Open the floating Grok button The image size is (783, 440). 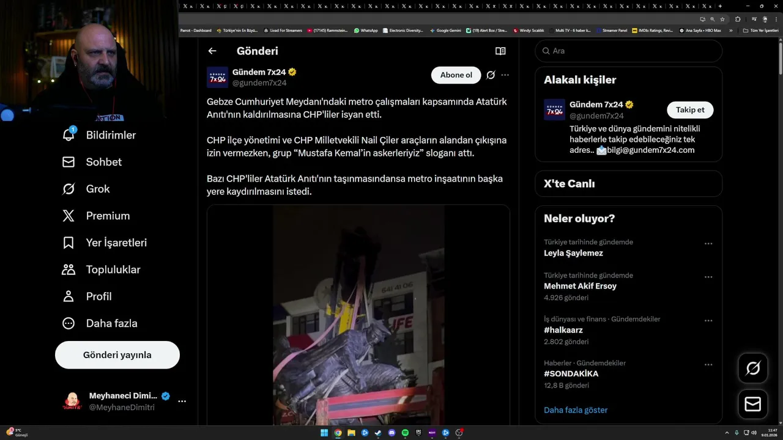click(x=753, y=368)
